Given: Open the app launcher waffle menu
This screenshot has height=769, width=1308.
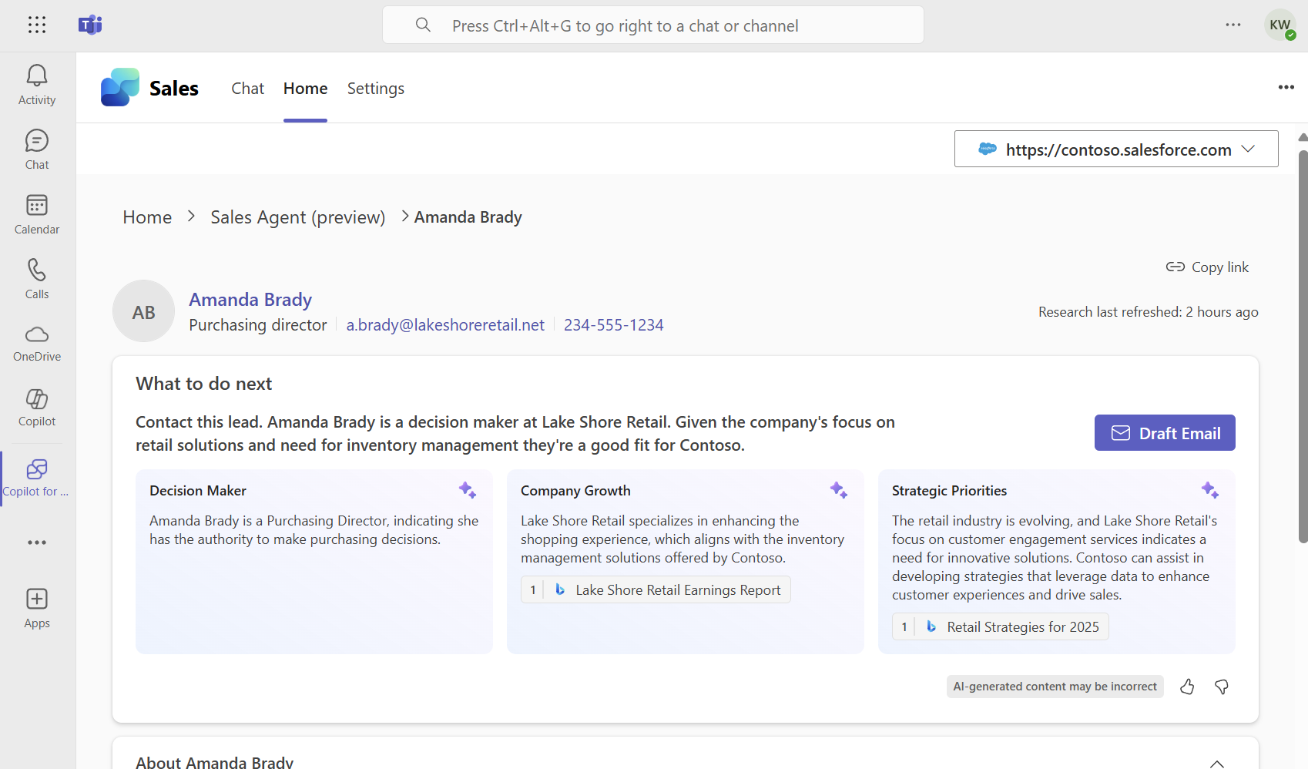Looking at the screenshot, I should (x=37, y=25).
